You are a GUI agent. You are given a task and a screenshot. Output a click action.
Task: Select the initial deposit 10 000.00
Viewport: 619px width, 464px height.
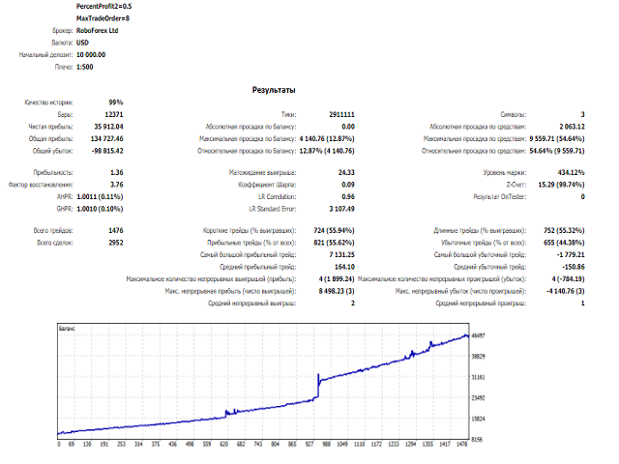pyautogui.click(x=91, y=55)
